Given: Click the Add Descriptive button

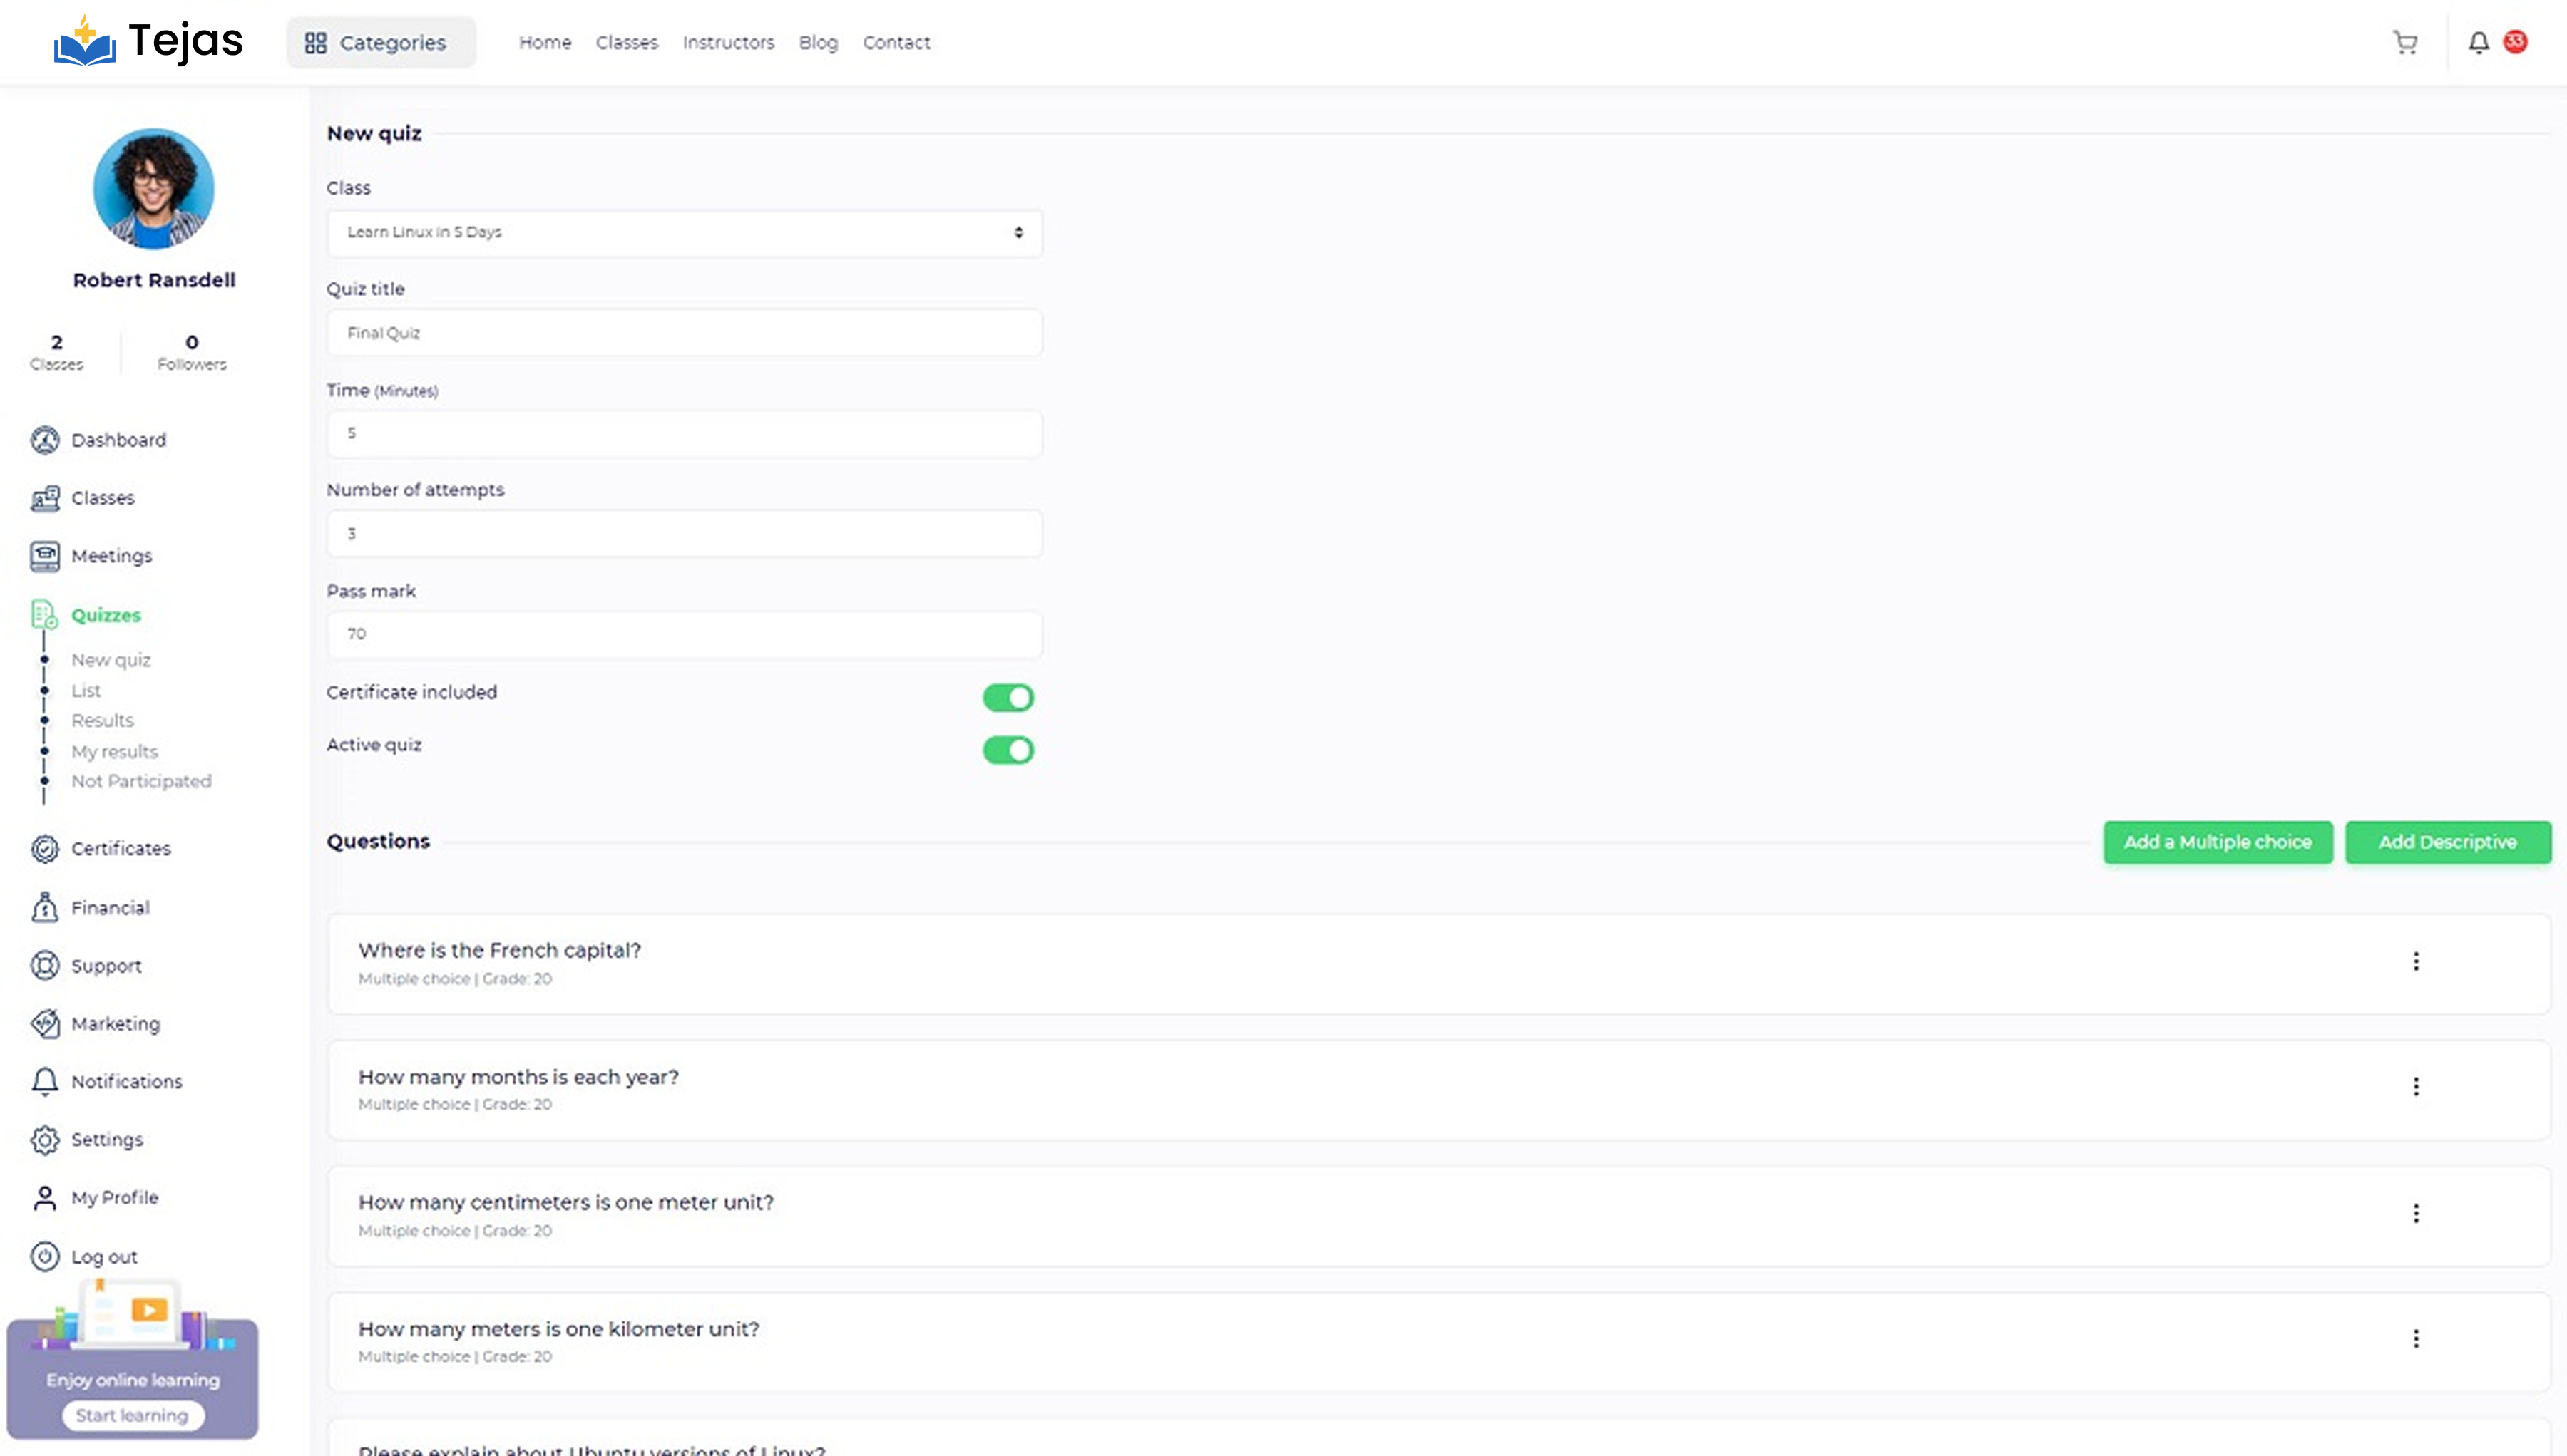Looking at the screenshot, I should point(2447,842).
